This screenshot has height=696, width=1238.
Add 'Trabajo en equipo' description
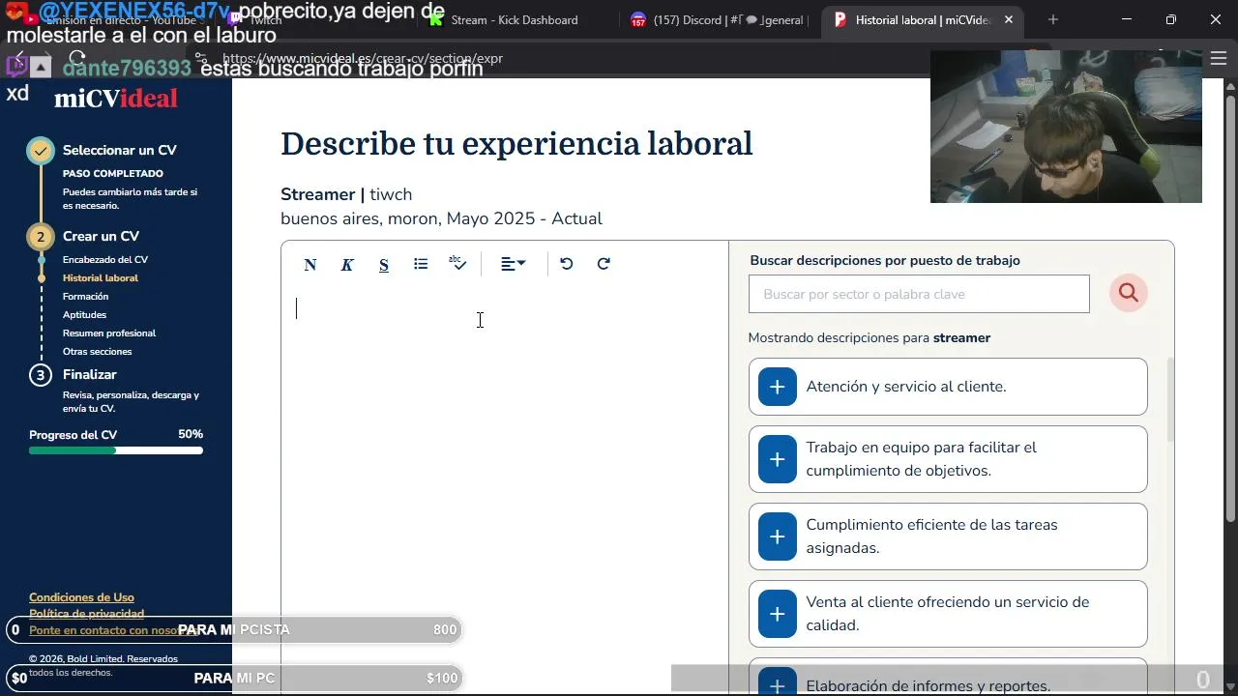click(778, 459)
